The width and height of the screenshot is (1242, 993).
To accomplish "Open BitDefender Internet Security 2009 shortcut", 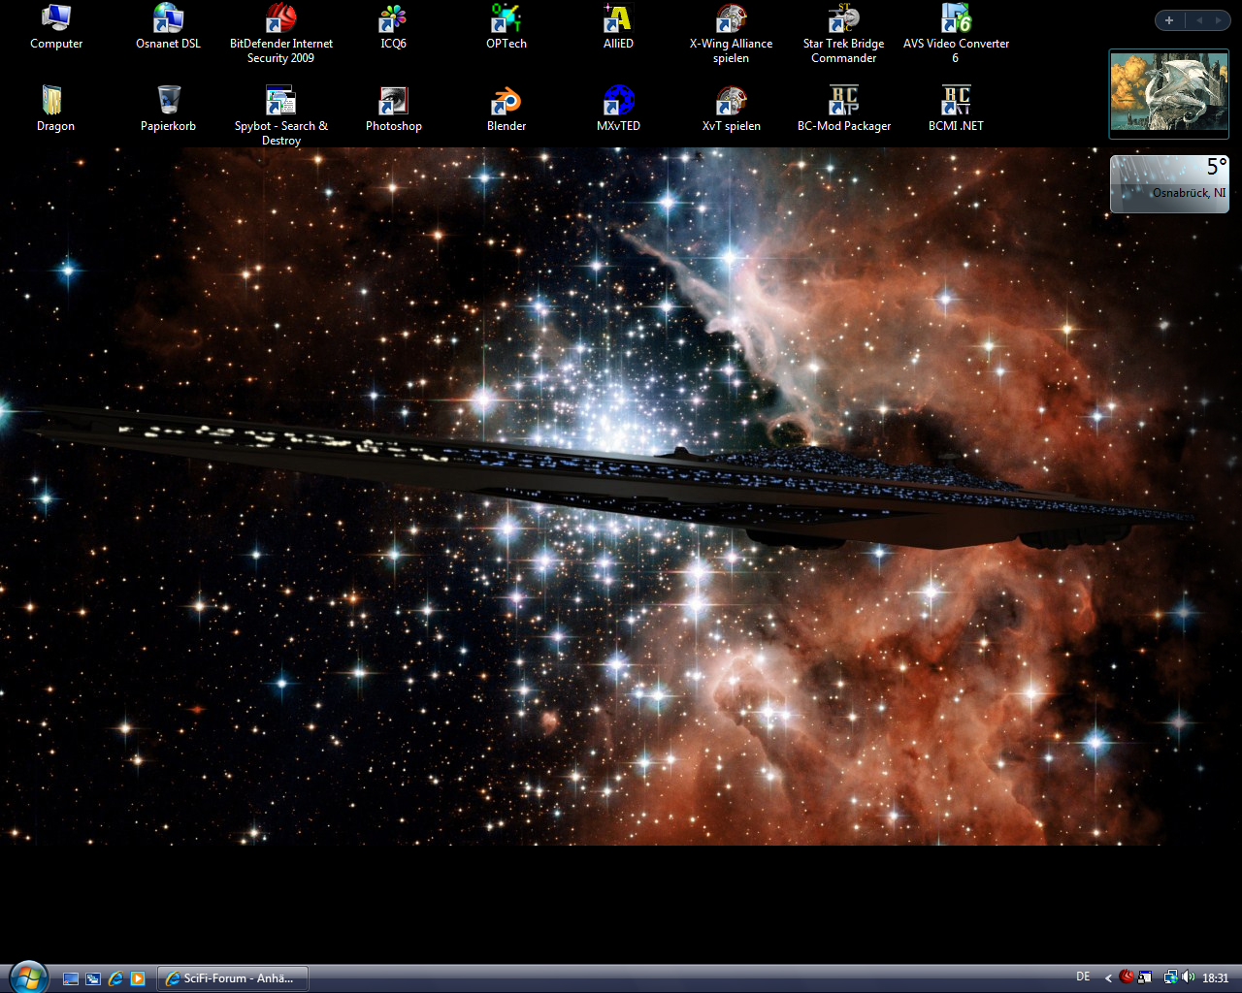I will tap(280, 19).
